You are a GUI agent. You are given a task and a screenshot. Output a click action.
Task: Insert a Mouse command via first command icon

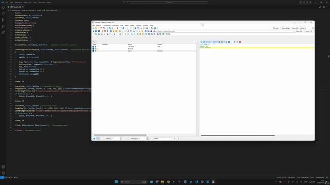coord(93,31)
